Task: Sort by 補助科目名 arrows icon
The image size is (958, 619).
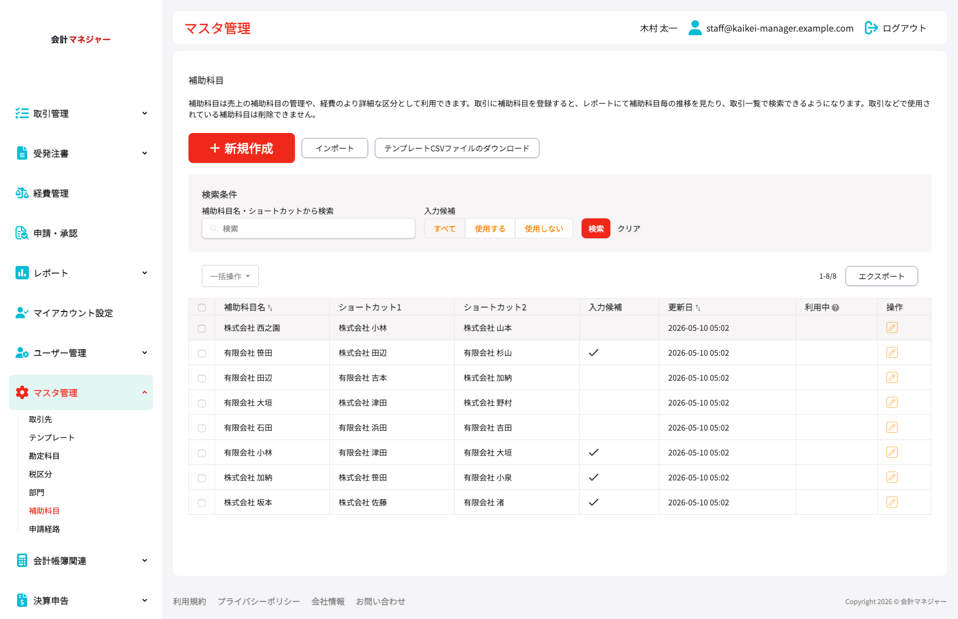Action: point(270,308)
